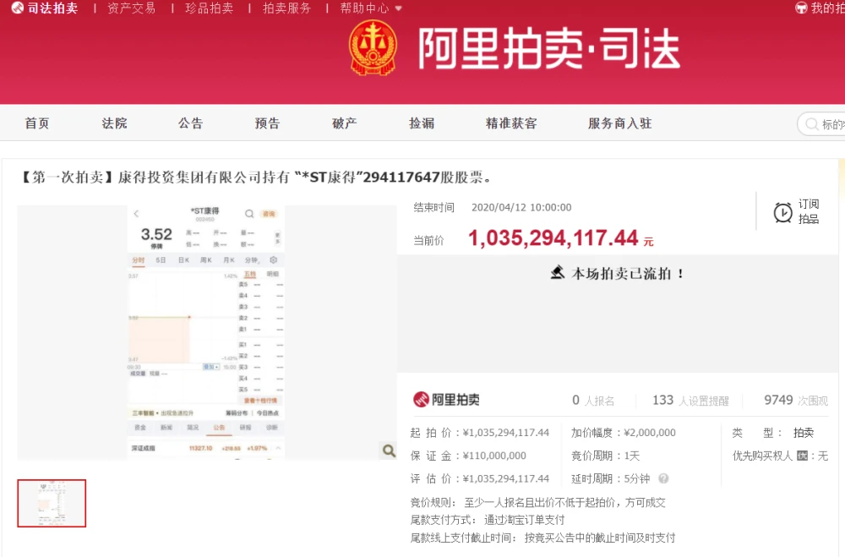Image resolution: width=845 pixels, height=557 pixels.
Task: Open the 捡漏 navigation tab
Action: pyautogui.click(x=422, y=123)
